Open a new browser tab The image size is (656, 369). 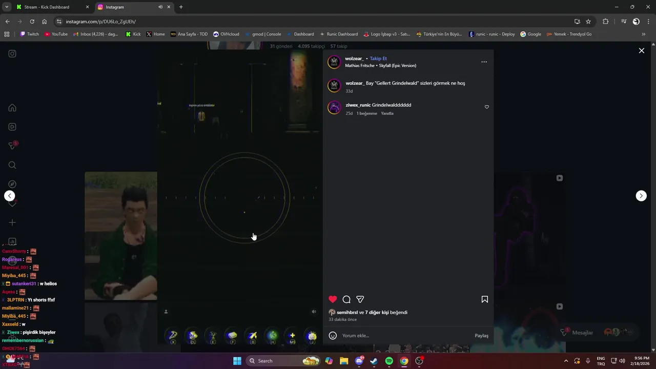tap(181, 7)
